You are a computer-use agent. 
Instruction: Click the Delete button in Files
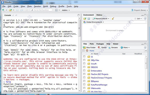[x=102, y=47]
